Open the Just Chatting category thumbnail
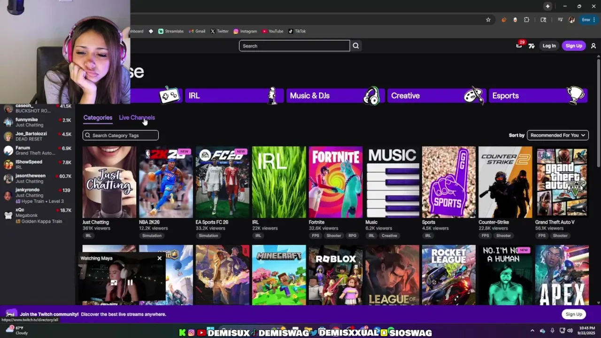Viewport: 601px width, 338px height. click(109, 182)
